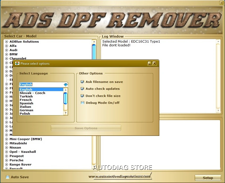225x183 pixels.
Task: Expand the Chevrolet tree node
Action: (x=6, y=59)
